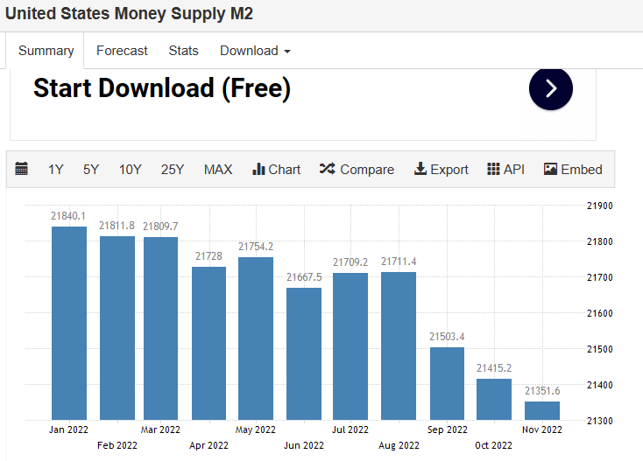Open the Chart type selector

[x=276, y=170]
